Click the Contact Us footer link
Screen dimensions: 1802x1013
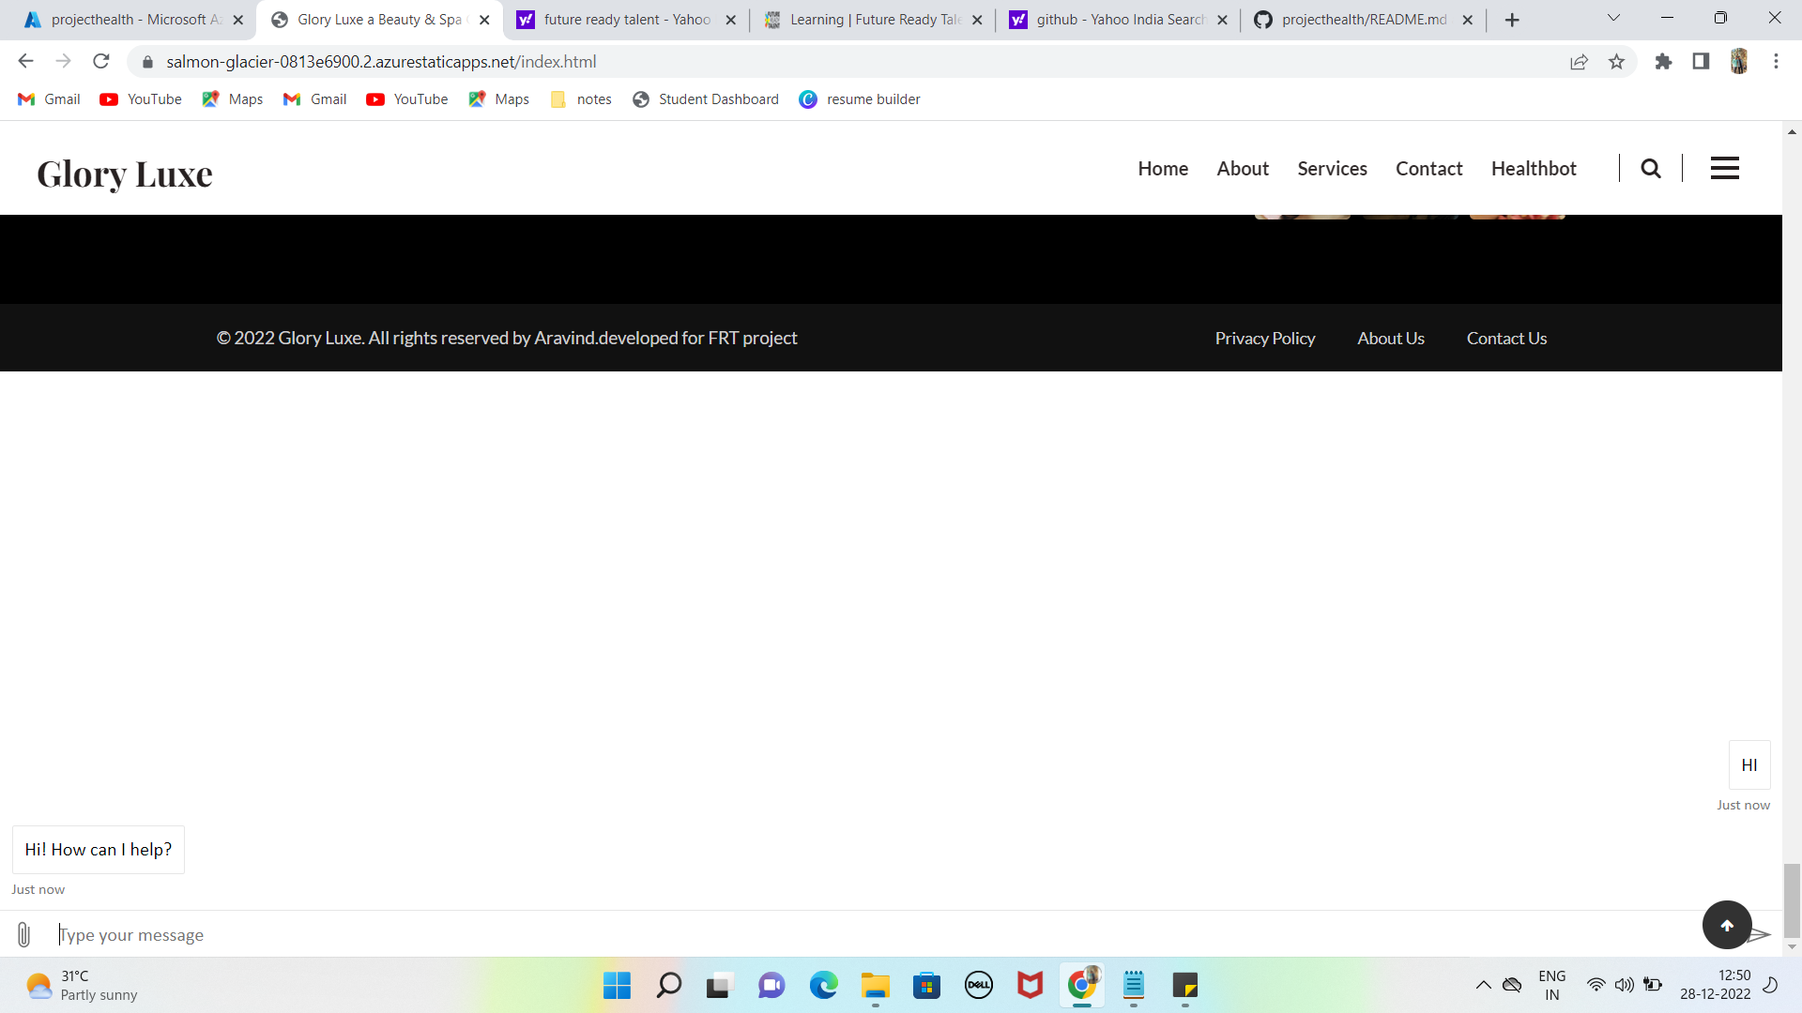point(1506,339)
